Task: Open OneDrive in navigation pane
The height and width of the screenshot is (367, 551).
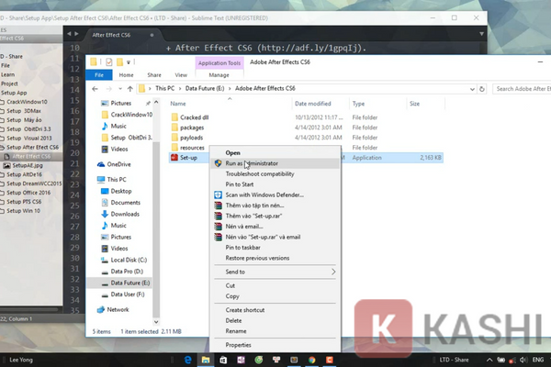Action: pyautogui.click(x=118, y=164)
